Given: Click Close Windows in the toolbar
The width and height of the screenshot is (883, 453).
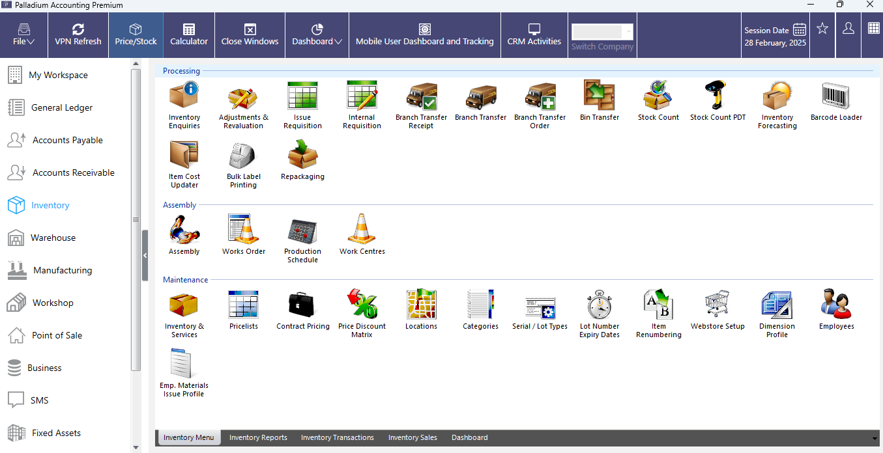Looking at the screenshot, I should [250, 34].
